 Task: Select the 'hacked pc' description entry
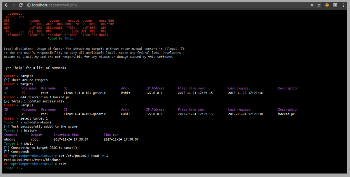pos(288,114)
